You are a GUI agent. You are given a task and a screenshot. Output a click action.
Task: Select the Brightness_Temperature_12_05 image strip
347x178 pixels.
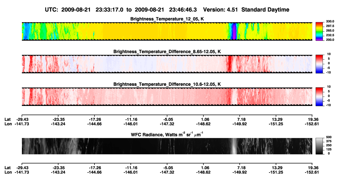(167, 31)
